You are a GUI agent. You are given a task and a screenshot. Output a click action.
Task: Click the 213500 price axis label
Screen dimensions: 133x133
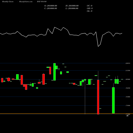(x=128, y=70)
